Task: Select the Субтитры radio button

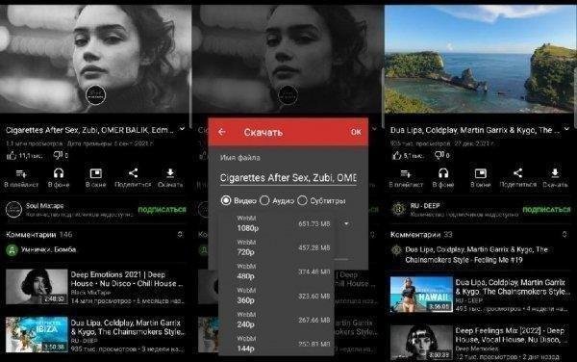Action: point(302,200)
